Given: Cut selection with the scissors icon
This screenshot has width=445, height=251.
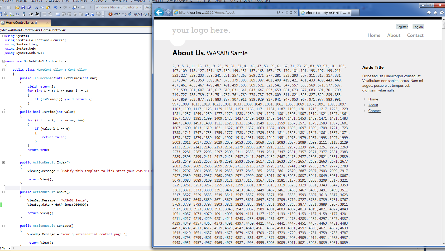Looking at the screenshot, I should (x=36, y=7).
